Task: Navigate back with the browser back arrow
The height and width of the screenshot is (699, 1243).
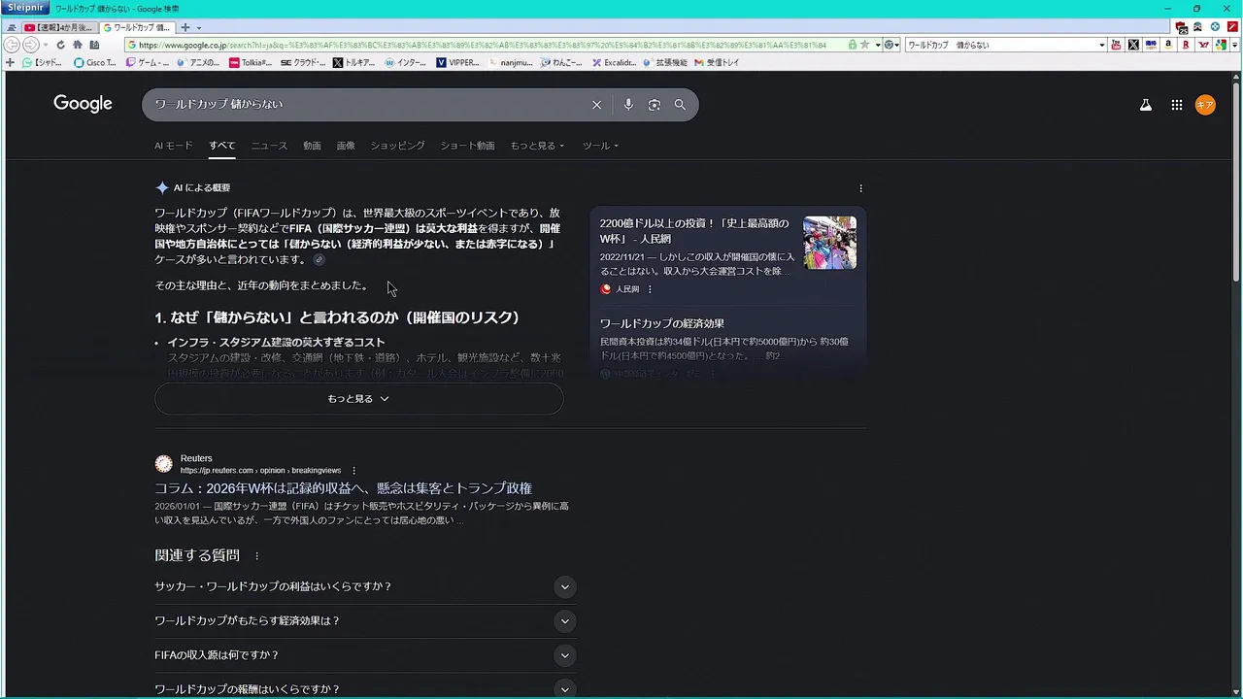Action: point(12,45)
